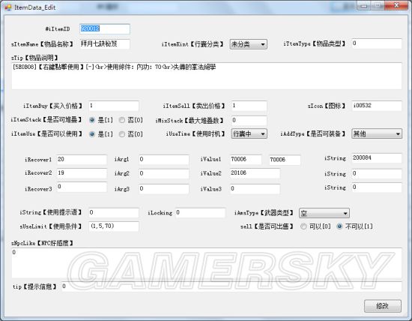Click inside the sTip 物品说明 text area
Screen dimensions: 412x321
207,76
